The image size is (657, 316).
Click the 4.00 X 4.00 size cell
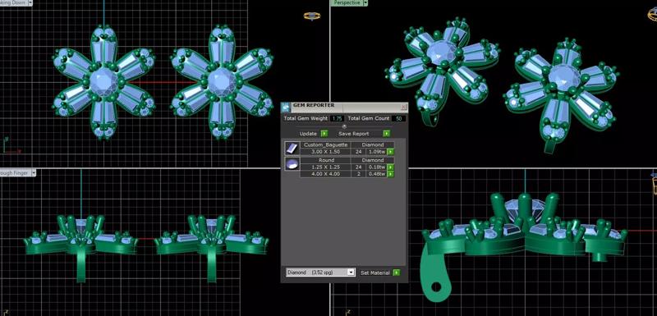coord(324,174)
